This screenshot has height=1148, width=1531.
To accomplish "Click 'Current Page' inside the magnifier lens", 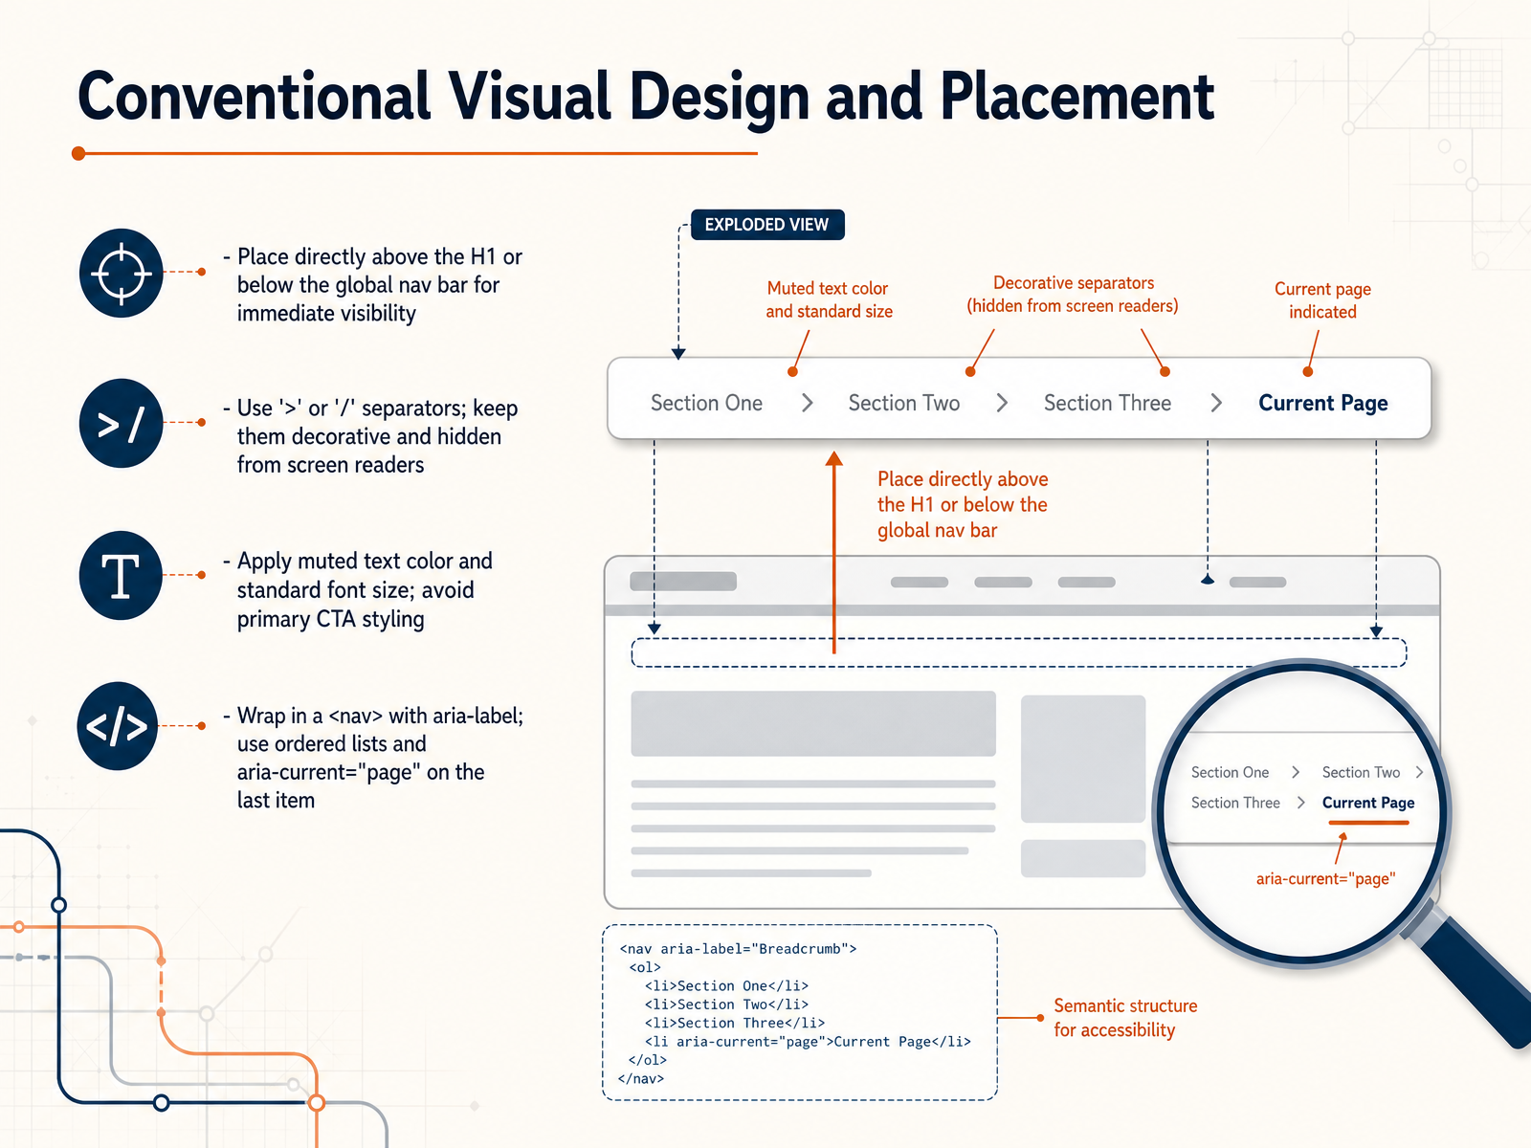I will click(x=1368, y=803).
